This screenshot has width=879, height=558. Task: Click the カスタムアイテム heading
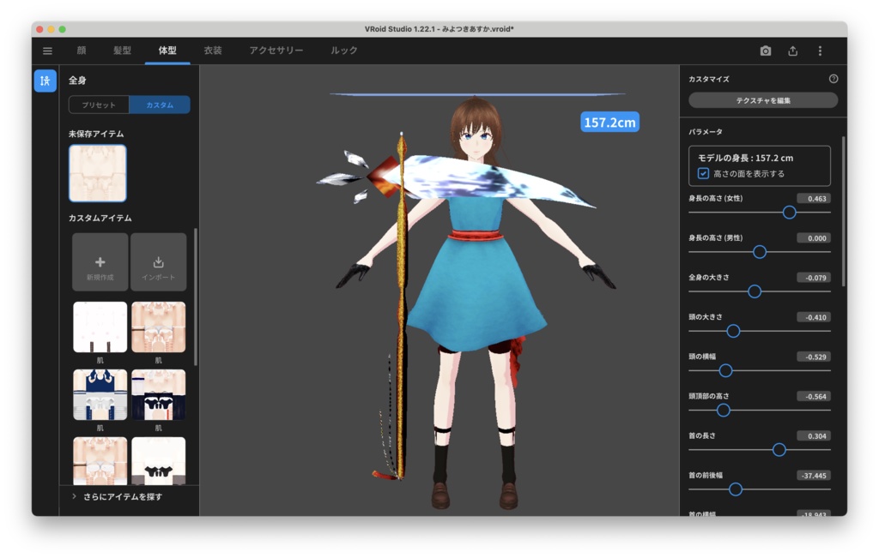pyautogui.click(x=100, y=218)
